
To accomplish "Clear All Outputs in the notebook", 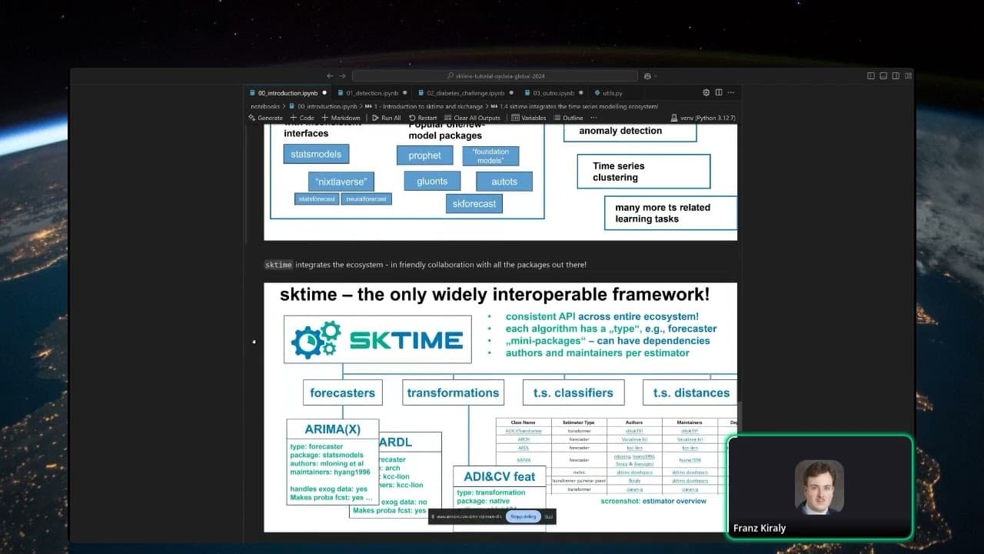I will point(472,118).
